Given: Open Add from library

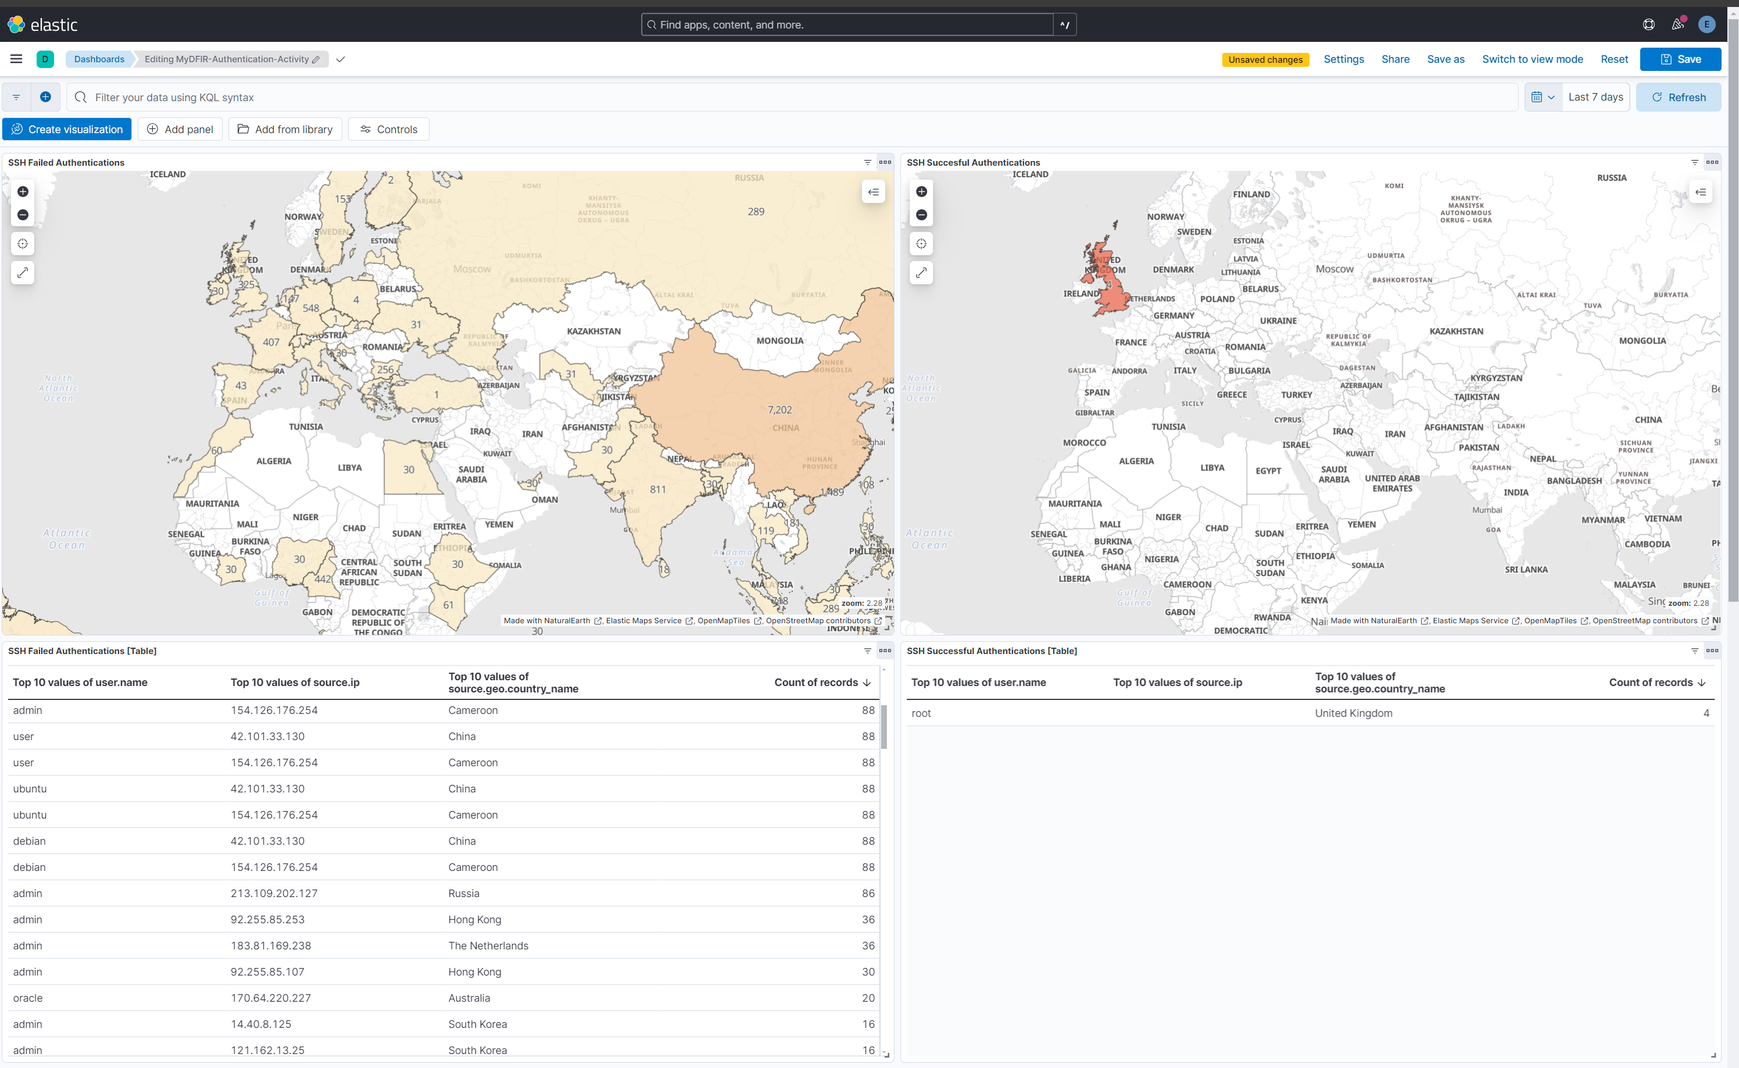Looking at the screenshot, I should pyautogui.click(x=285, y=128).
